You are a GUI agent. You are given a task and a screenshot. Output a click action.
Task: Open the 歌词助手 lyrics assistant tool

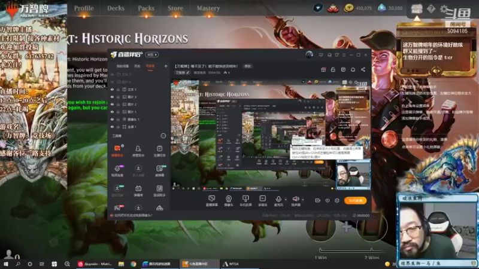pos(159,190)
